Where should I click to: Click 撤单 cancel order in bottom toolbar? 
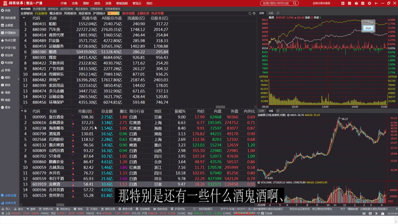click(x=31, y=209)
